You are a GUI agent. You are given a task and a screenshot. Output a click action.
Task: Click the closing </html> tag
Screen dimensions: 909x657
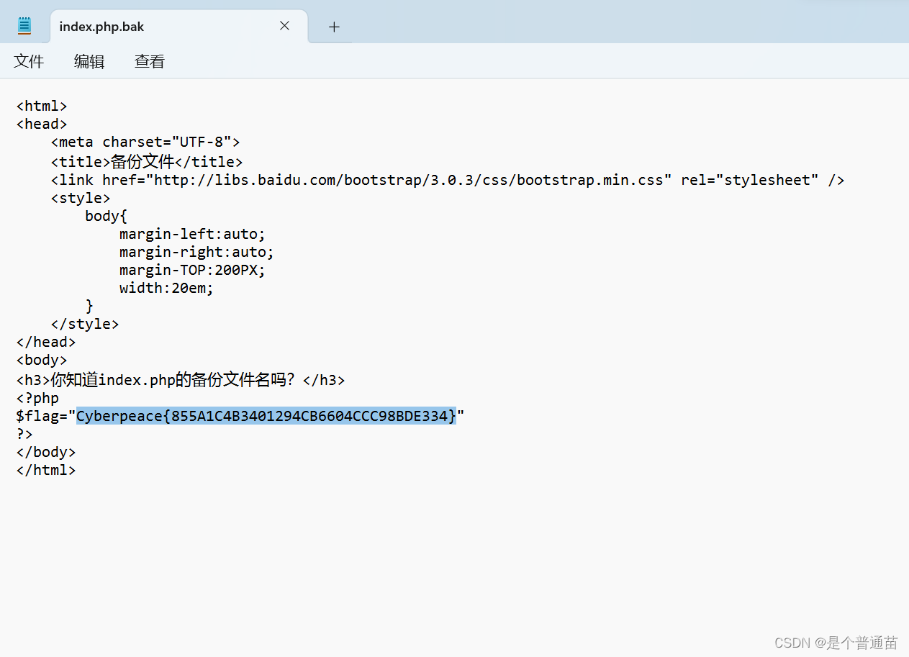(x=45, y=469)
